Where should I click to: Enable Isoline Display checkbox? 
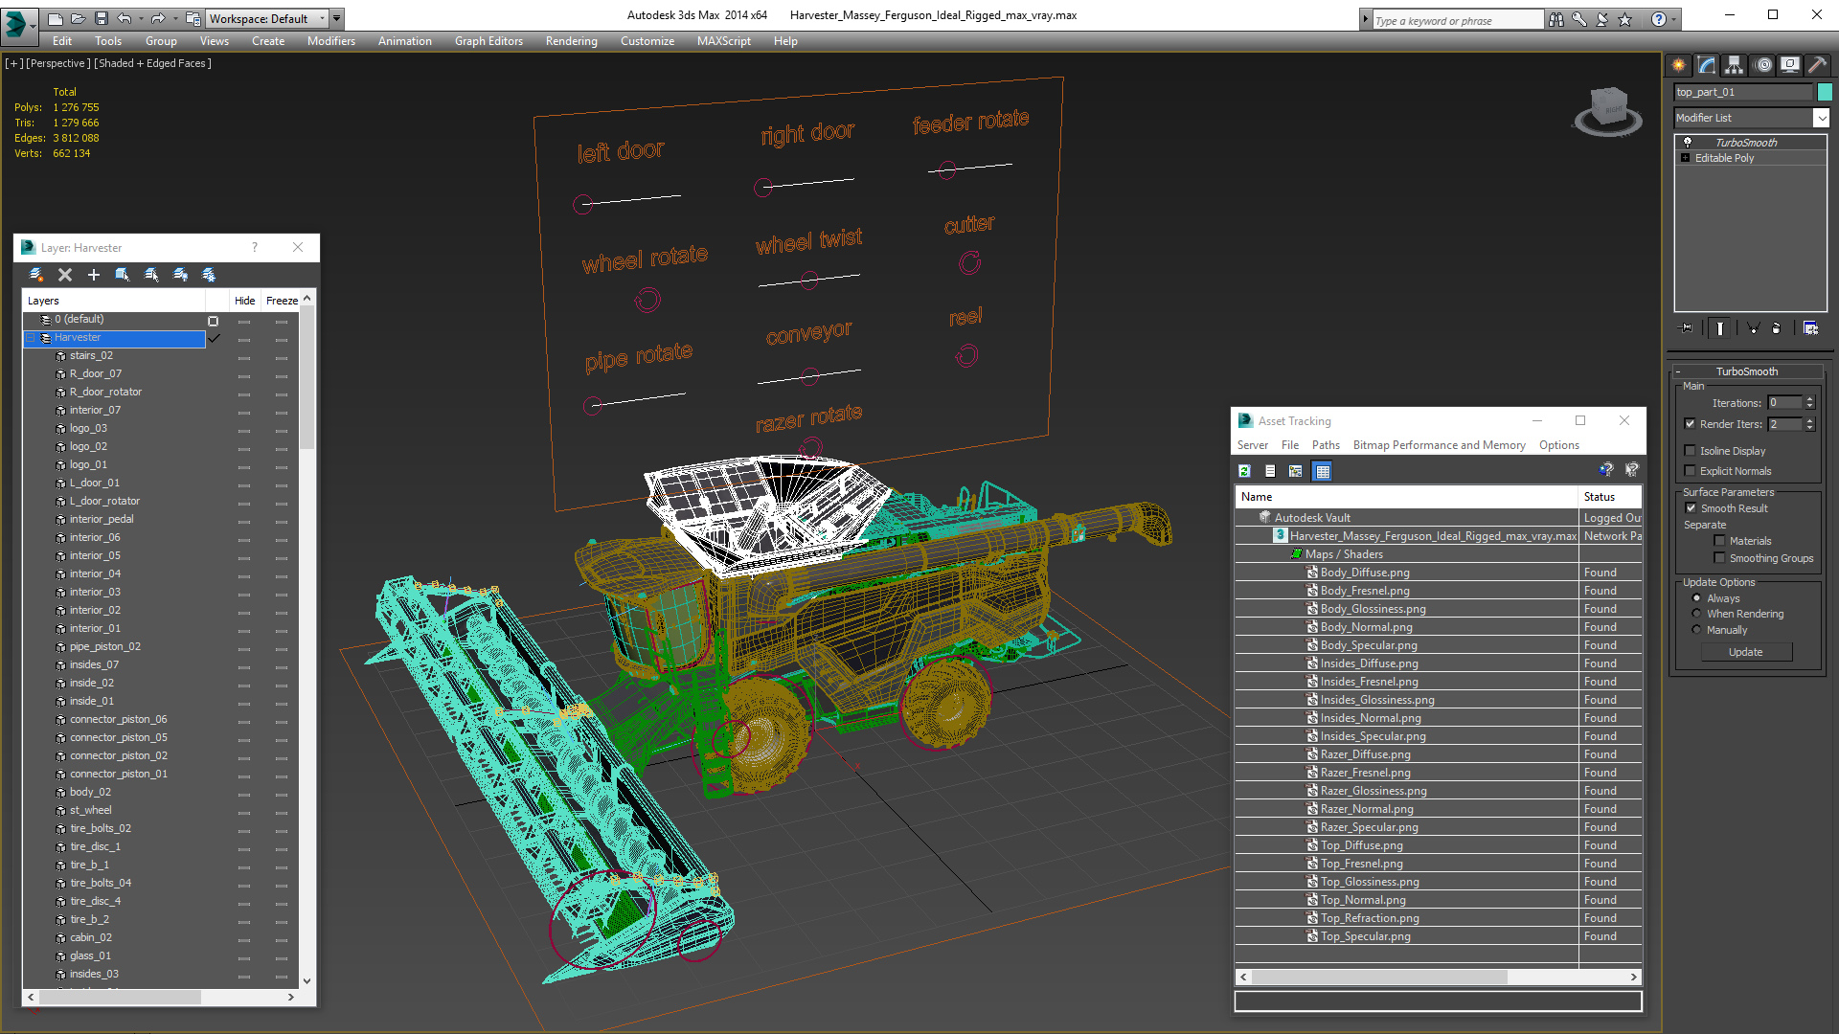1691,450
